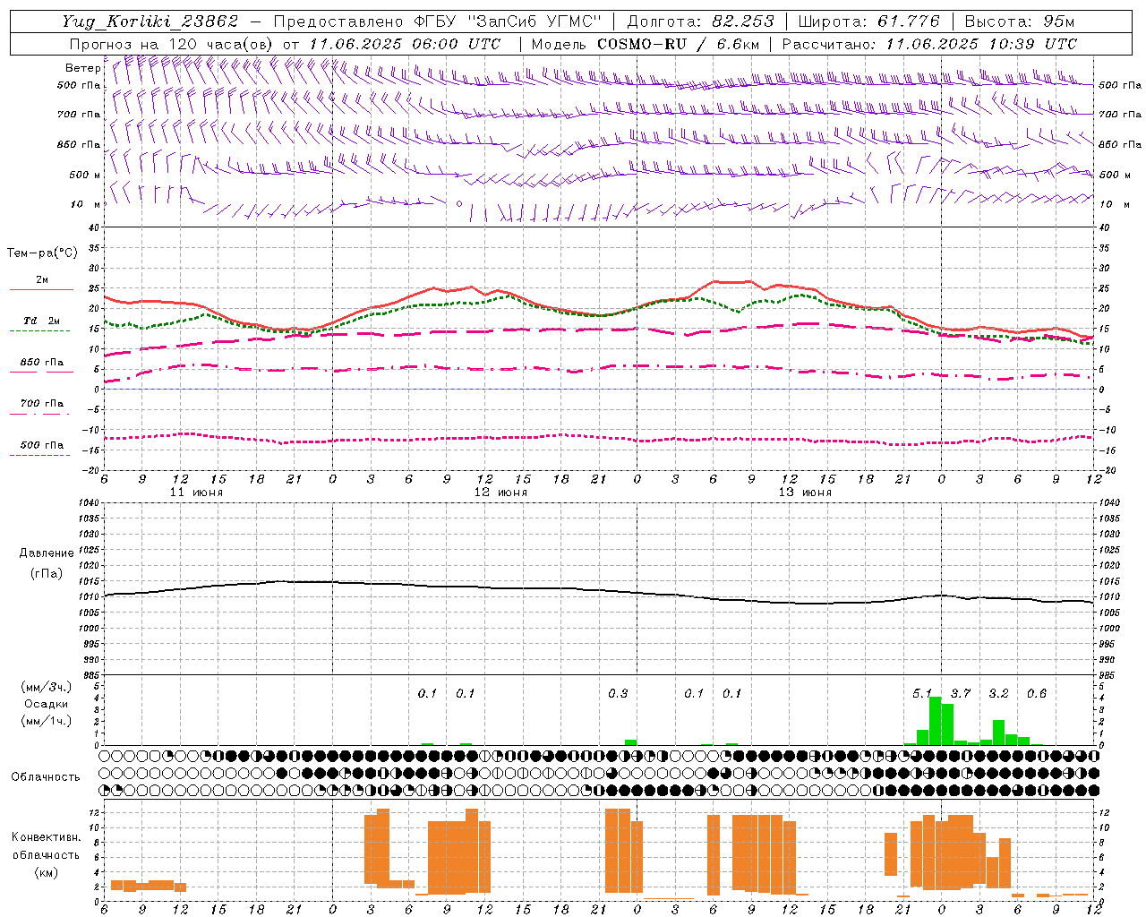Select the "Широта: 61.776" header value
The height and width of the screenshot is (917, 1146).
tap(868, 21)
